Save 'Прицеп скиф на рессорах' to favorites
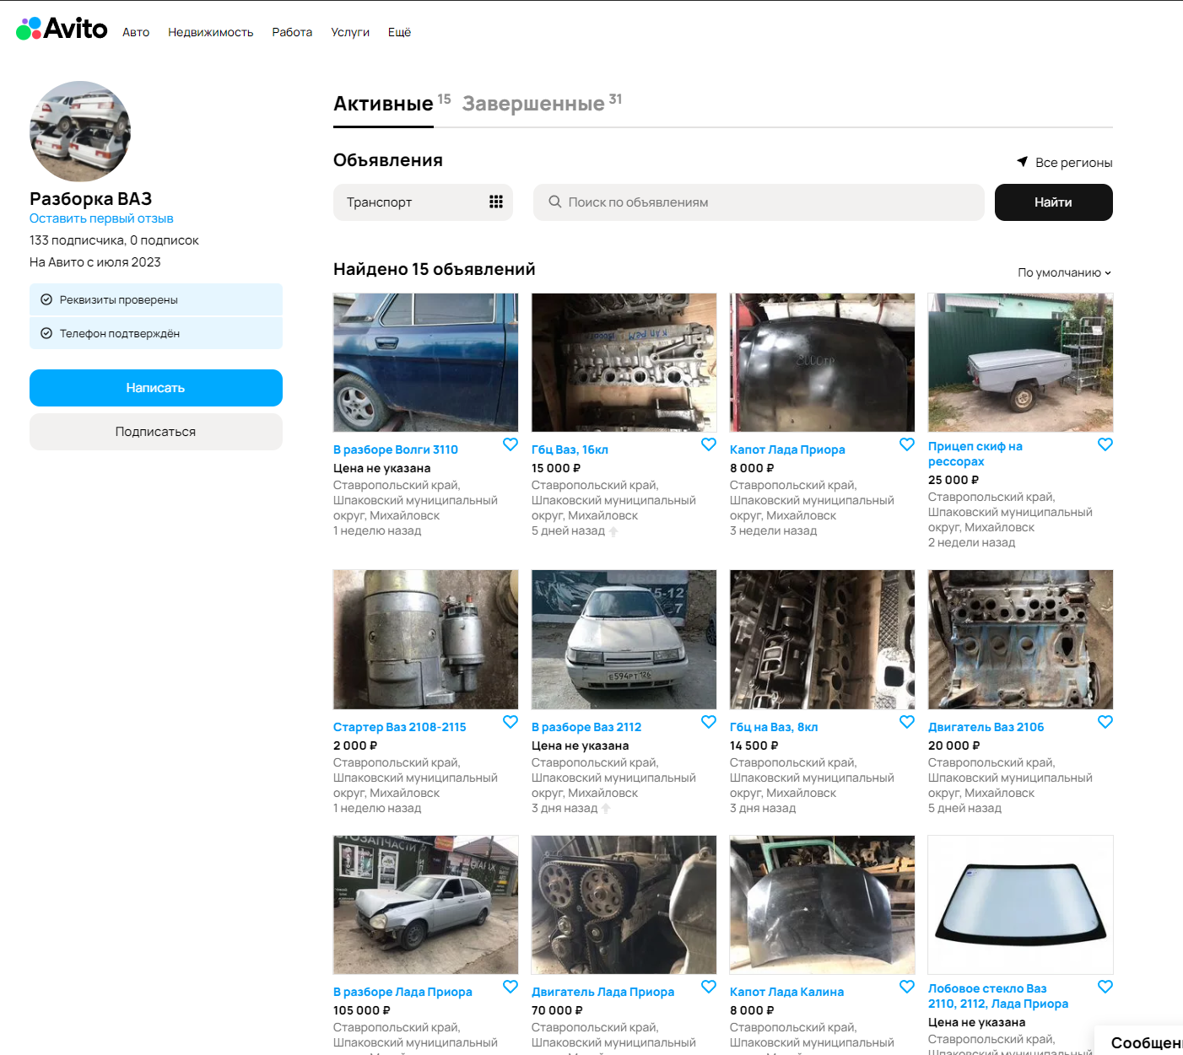This screenshot has height=1055, width=1183. (1105, 444)
